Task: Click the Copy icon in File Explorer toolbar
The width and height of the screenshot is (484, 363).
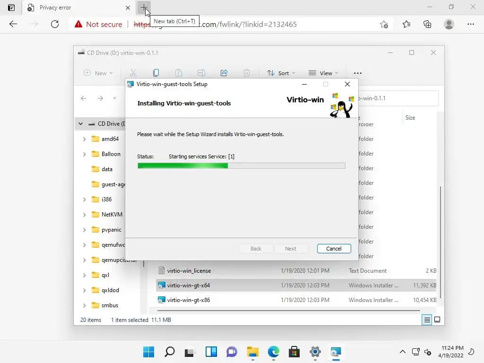Action: click(156, 73)
